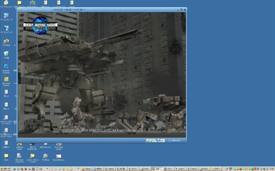Open the ごみ箱 recycle bin icon
Viewport: 275px width, 171px height.
[6, 55]
